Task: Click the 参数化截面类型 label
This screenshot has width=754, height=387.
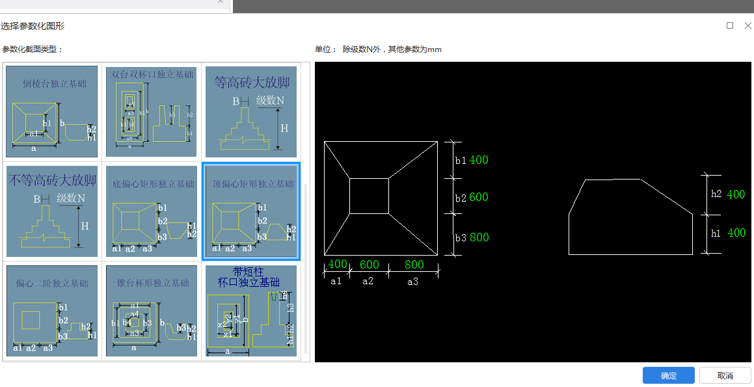Action: click(33, 49)
